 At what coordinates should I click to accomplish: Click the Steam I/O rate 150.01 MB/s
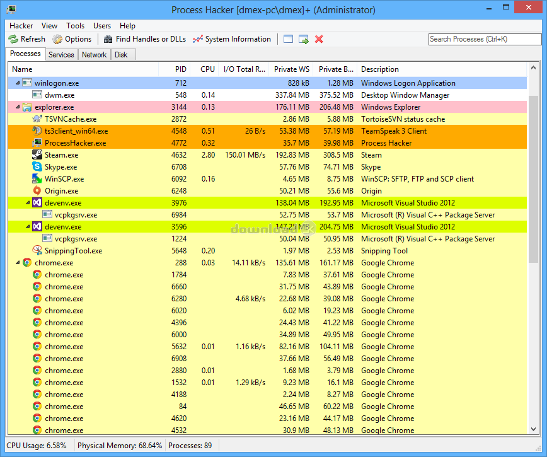tap(245, 155)
